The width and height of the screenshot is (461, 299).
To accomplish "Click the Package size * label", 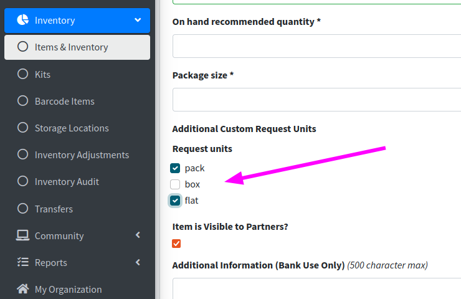I will 203,75.
